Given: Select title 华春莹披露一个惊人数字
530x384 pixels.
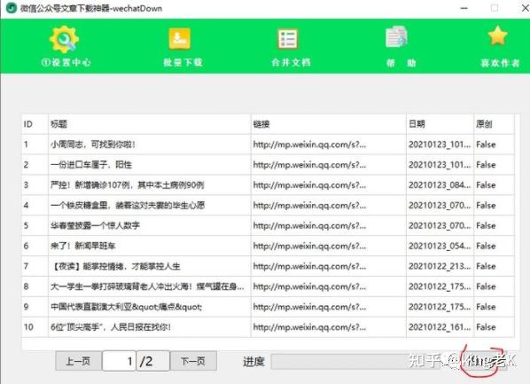Looking at the screenshot, I should pyautogui.click(x=96, y=225).
